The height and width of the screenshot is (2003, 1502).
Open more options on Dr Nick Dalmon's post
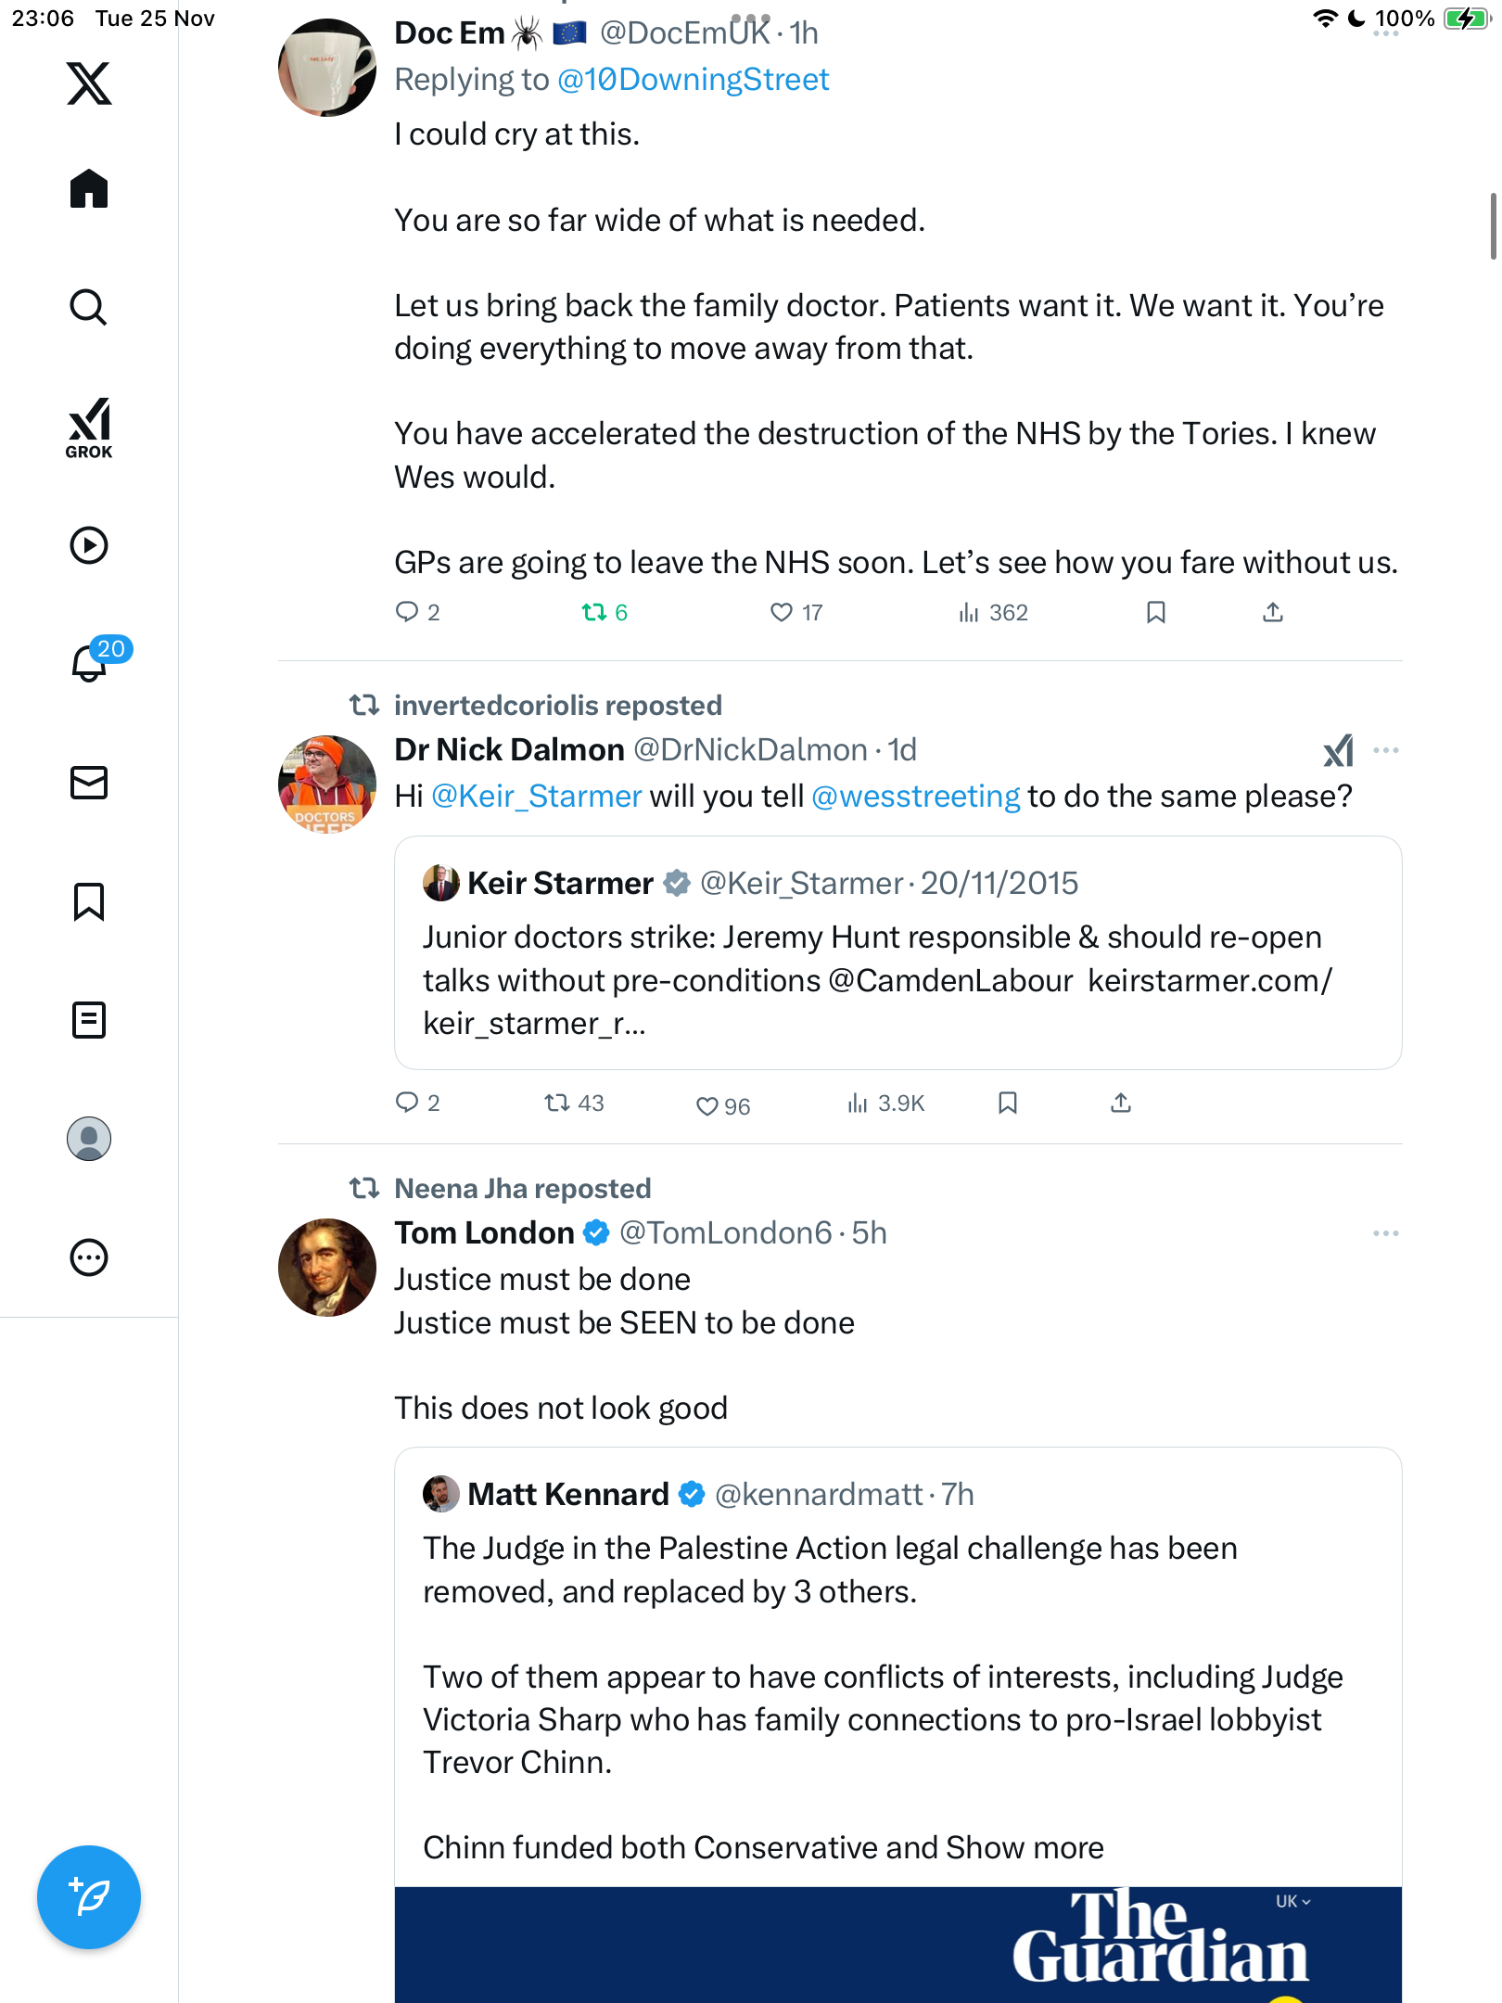1385,750
